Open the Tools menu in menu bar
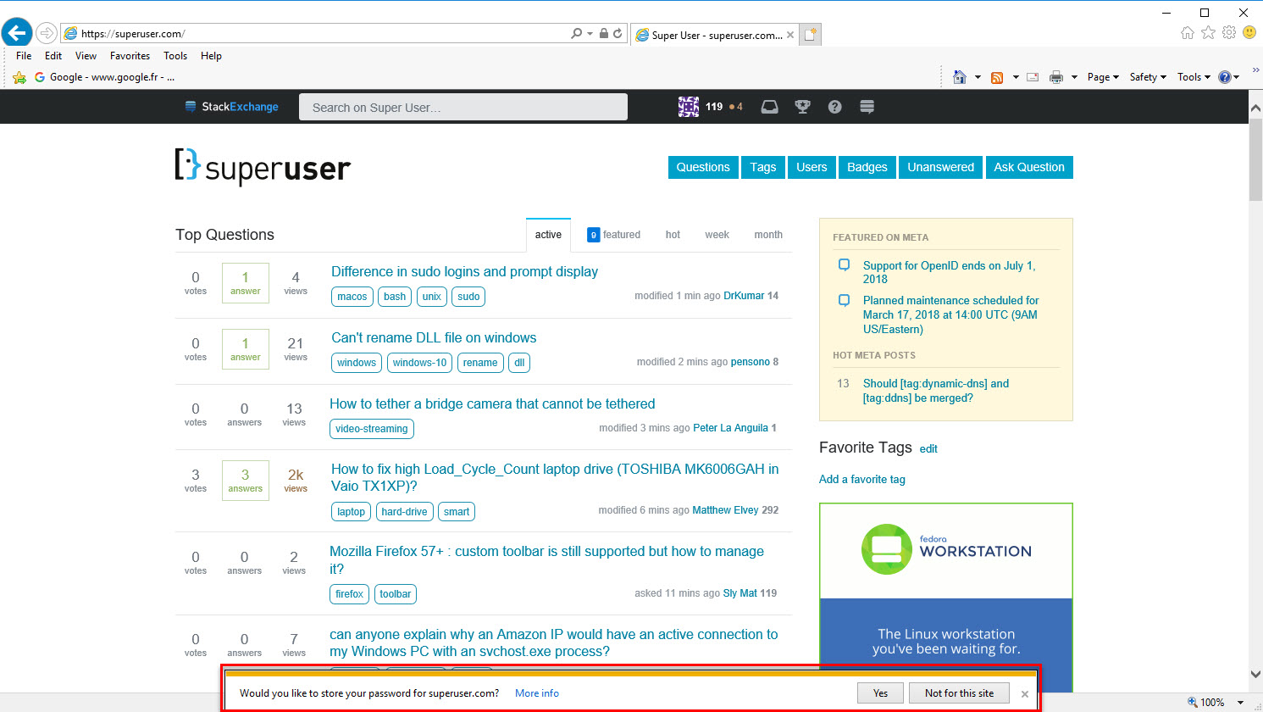This screenshot has width=1263, height=712. (175, 56)
